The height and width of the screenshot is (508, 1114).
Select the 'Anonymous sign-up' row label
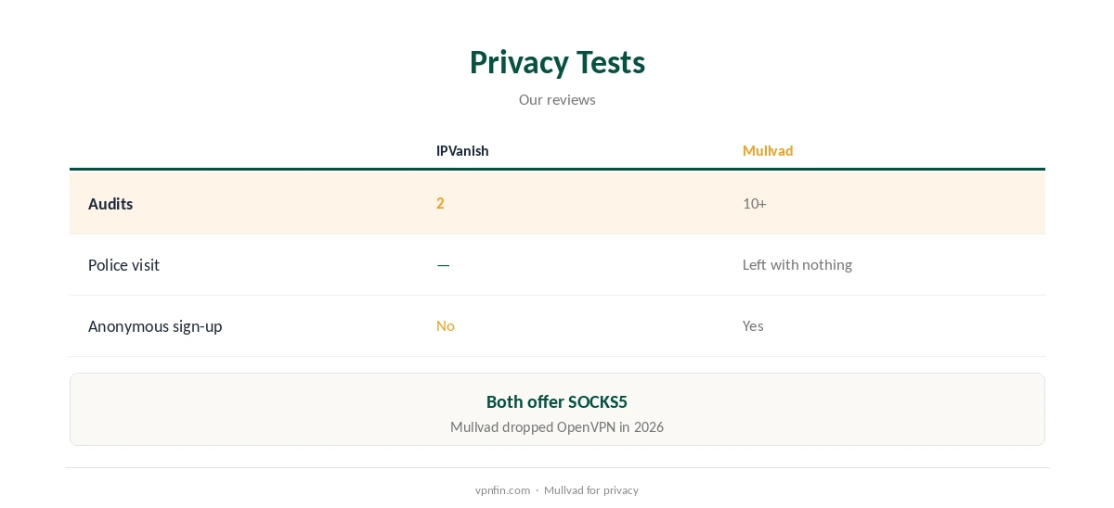pos(155,326)
